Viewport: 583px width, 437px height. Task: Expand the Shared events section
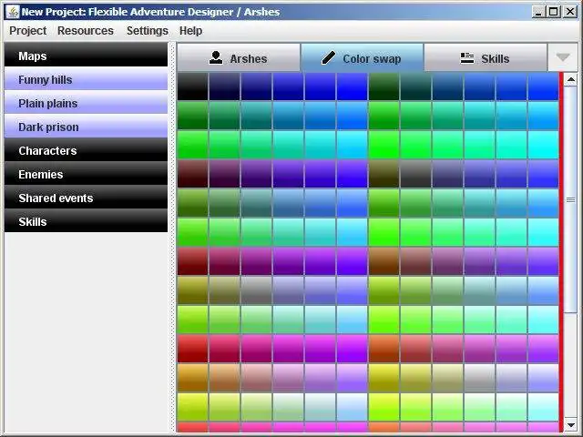[86, 198]
